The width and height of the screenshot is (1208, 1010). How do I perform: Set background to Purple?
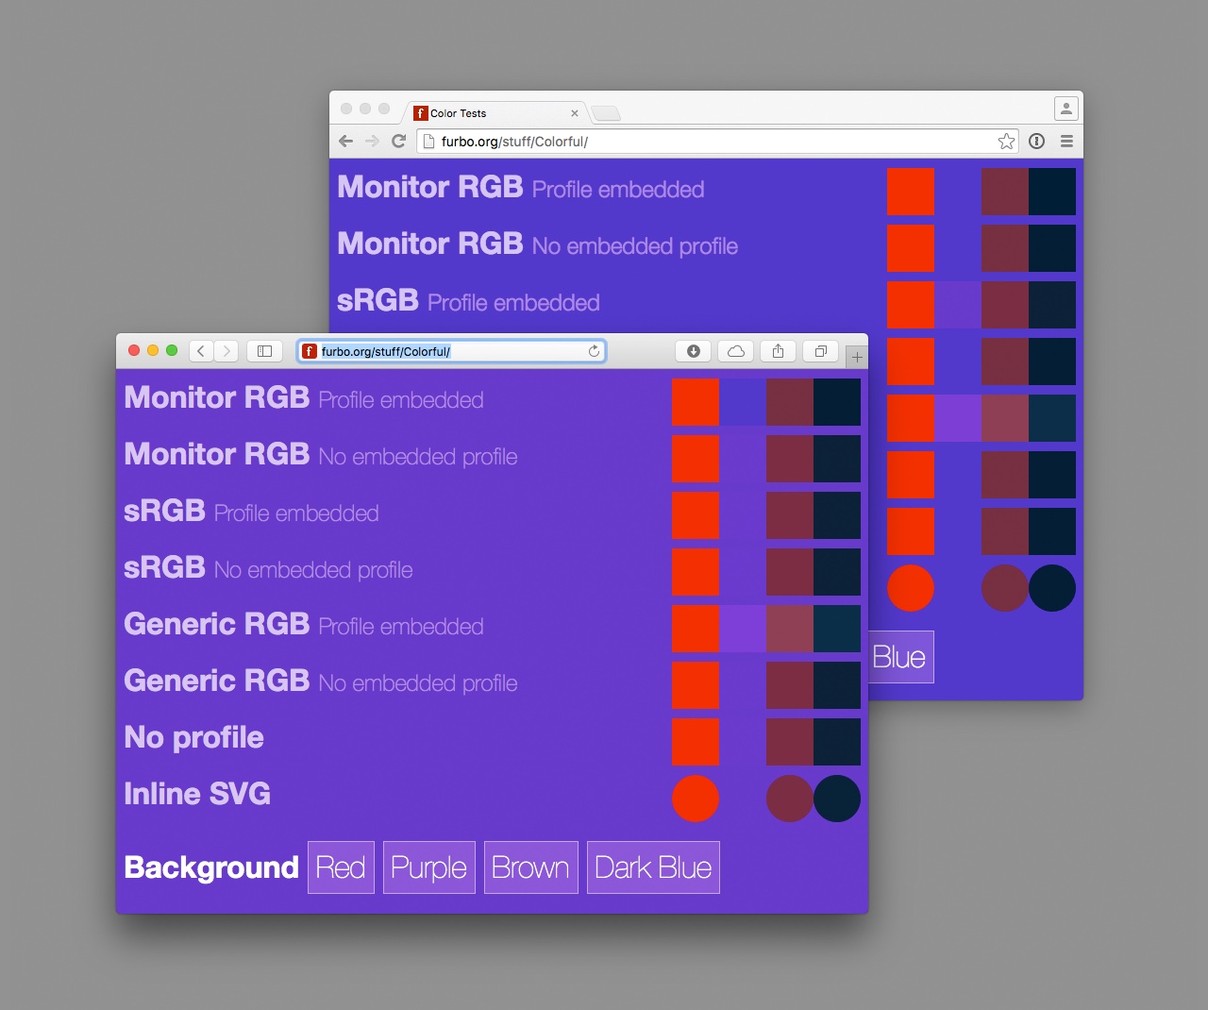point(428,867)
